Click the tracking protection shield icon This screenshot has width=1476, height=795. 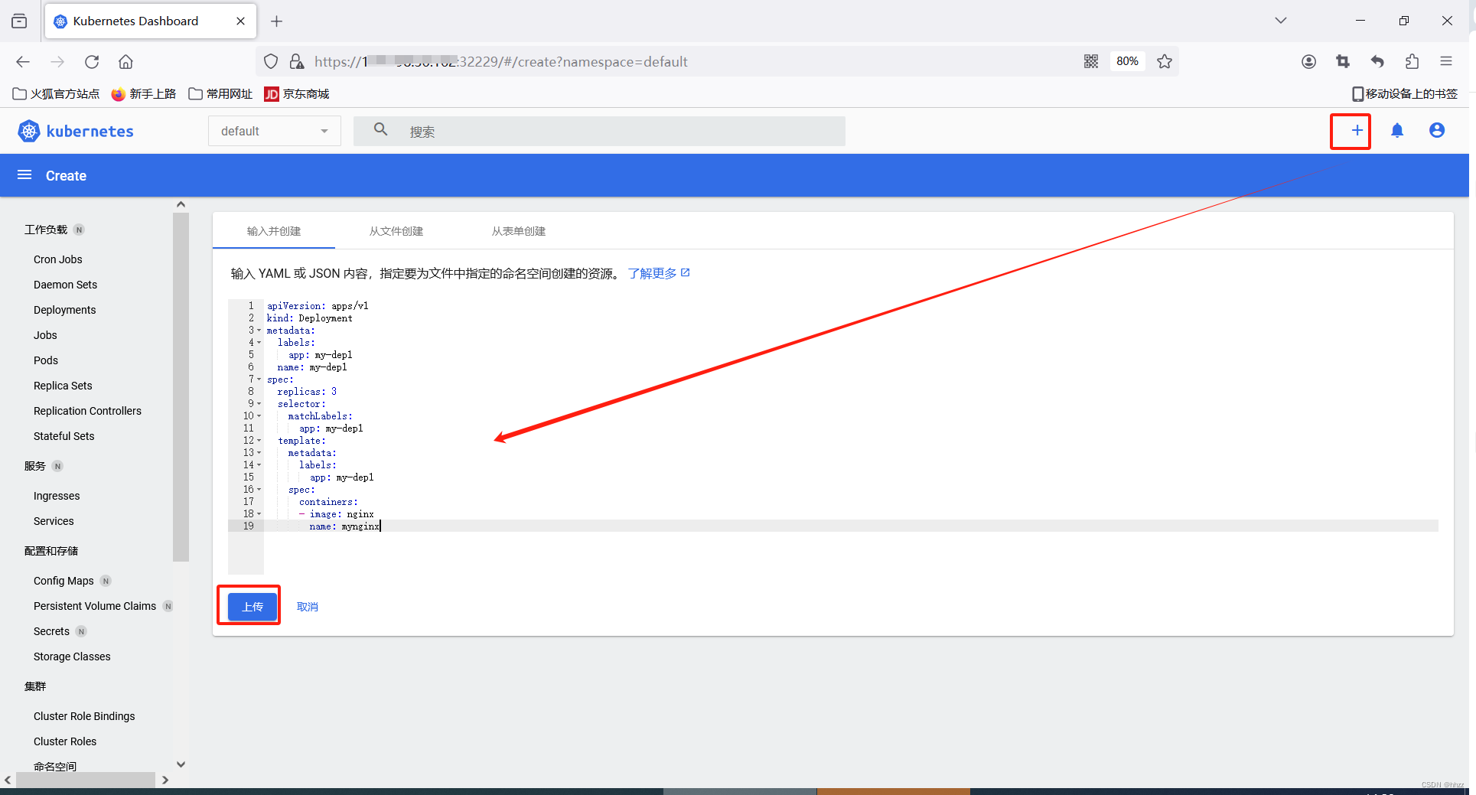(x=271, y=61)
